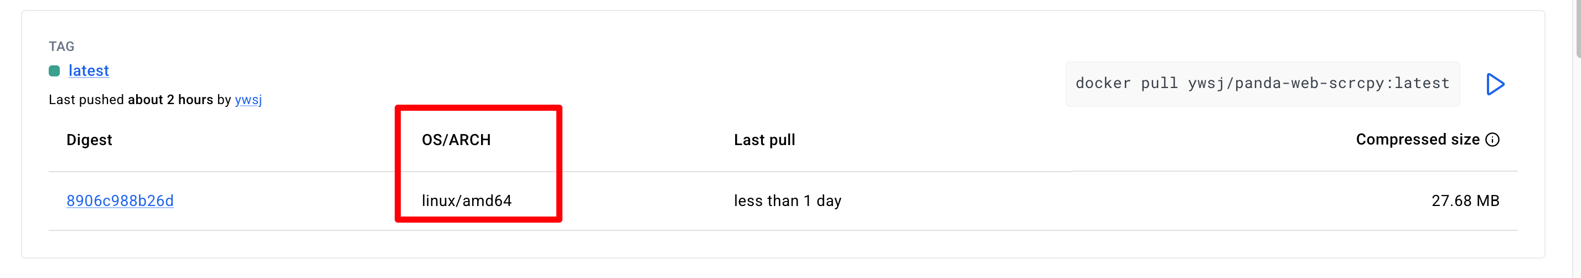Click 'docker pull' keyword in command box
1581x278 pixels.
tap(1126, 84)
